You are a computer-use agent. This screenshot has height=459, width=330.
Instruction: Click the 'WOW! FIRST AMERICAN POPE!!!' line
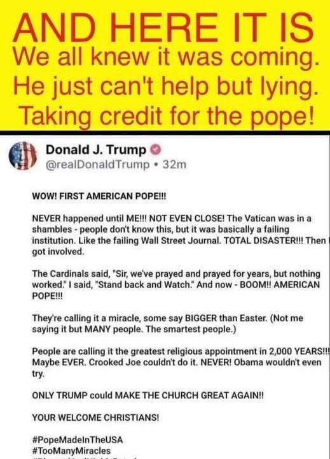coord(99,196)
